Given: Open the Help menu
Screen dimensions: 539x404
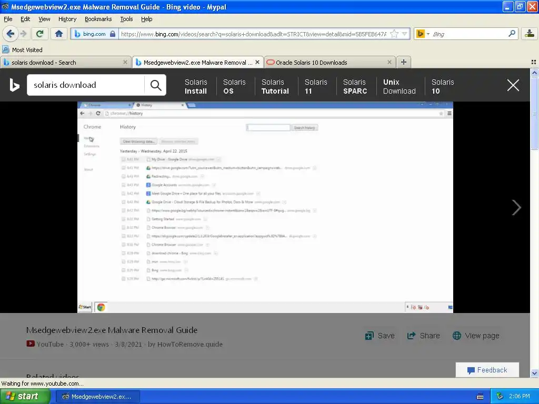Looking at the screenshot, I should pyautogui.click(x=146, y=19).
